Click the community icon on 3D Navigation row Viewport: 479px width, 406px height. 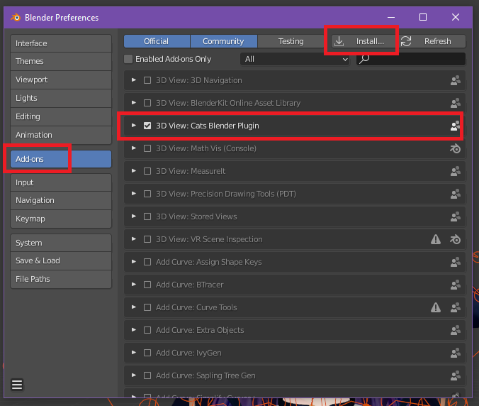[455, 80]
